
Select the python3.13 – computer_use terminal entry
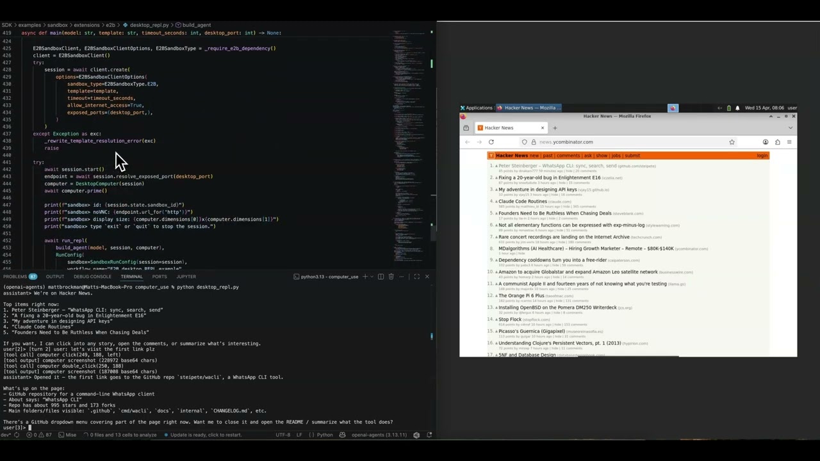pyautogui.click(x=325, y=277)
